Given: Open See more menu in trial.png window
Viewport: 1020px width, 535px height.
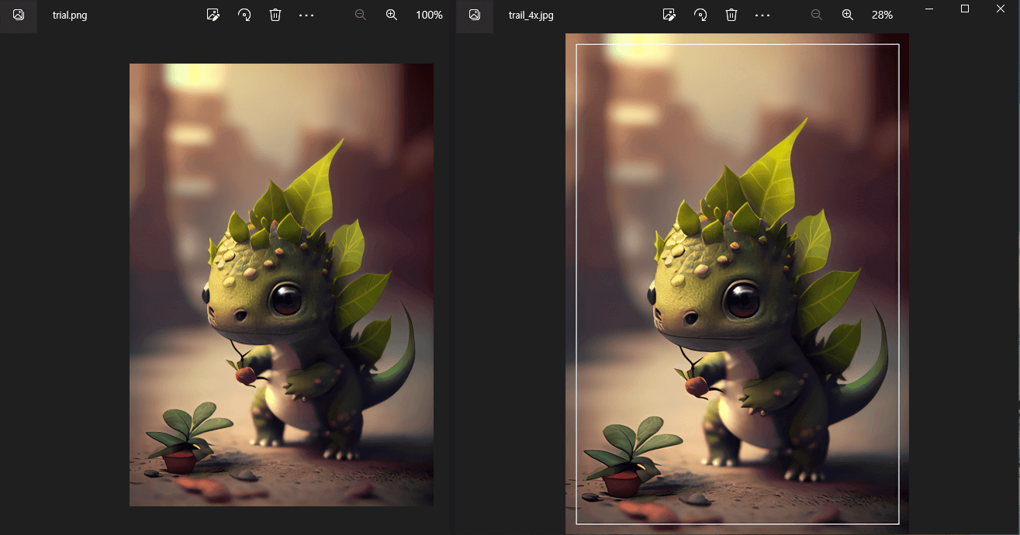Looking at the screenshot, I should pos(306,15).
